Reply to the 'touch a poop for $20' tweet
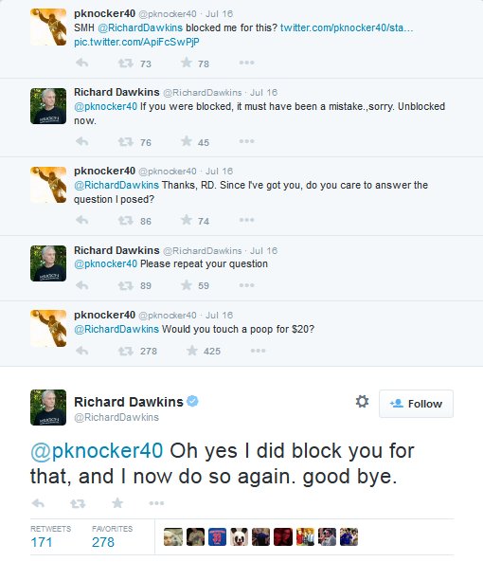 (82, 350)
